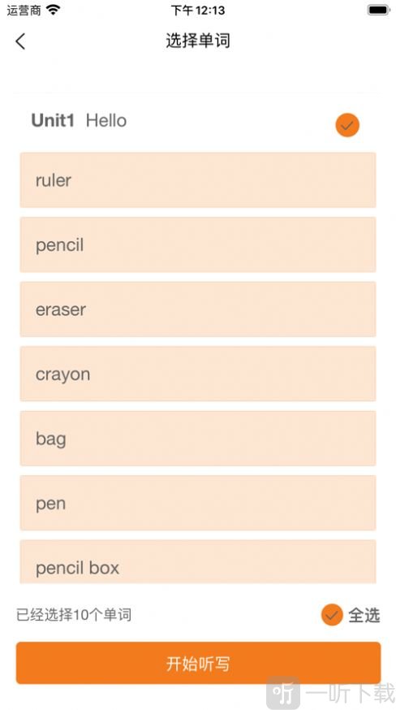This screenshot has height=710, width=396.
Task: Toggle the 全选 select-all checkbox
Action: (x=332, y=615)
